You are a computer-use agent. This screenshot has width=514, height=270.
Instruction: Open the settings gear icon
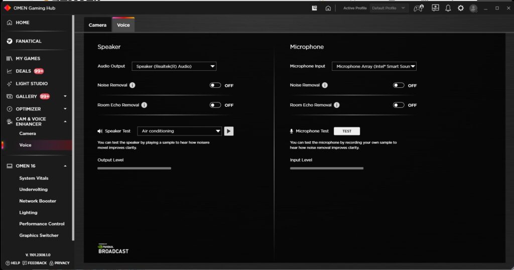click(x=460, y=8)
